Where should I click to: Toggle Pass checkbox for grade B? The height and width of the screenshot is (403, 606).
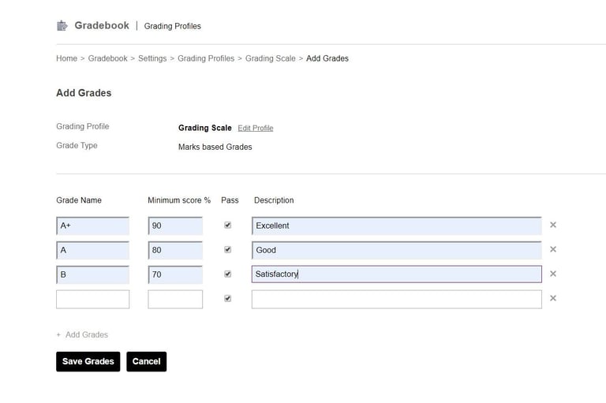pyautogui.click(x=228, y=274)
